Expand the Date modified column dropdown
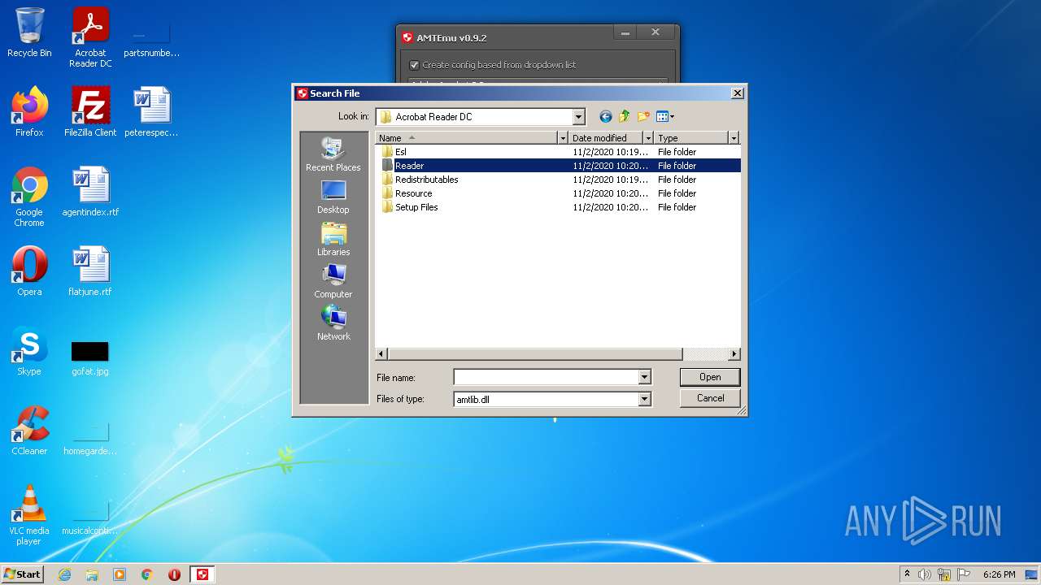Screen dimensions: 1041x585 tap(648, 138)
